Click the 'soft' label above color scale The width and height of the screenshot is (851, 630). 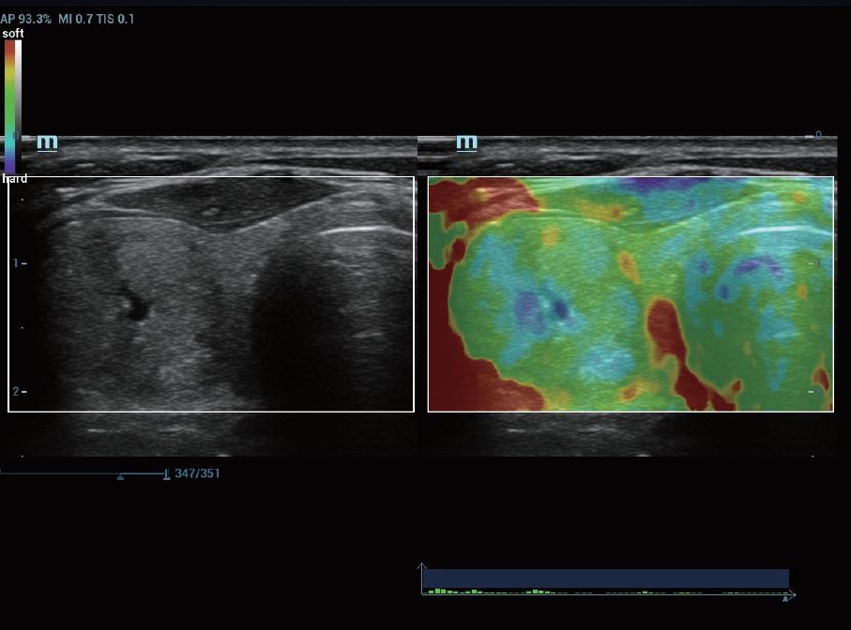pyautogui.click(x=13, y=34)
